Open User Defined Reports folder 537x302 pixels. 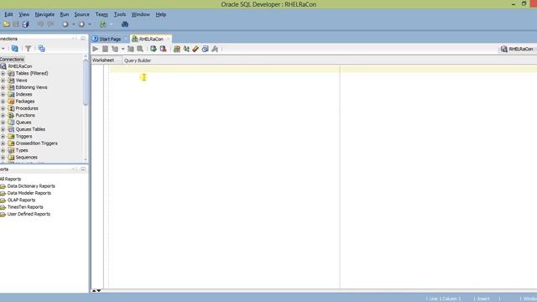click(x=29, y=214)
